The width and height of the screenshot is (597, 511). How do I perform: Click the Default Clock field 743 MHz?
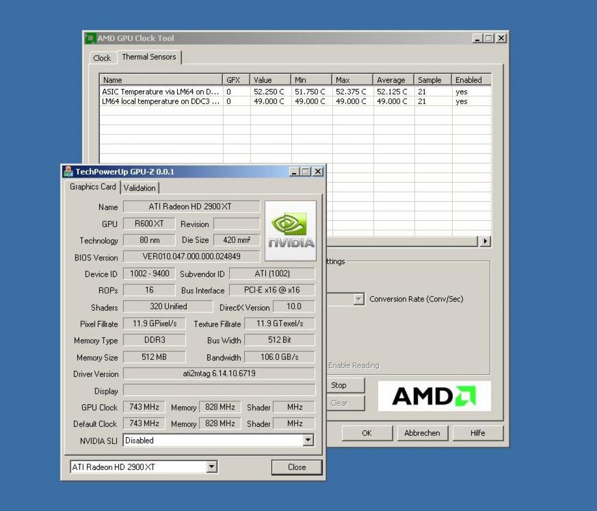point(144,423)
